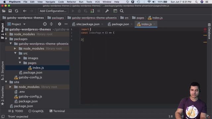This screenshot has width=212, height=119.
Task: Open the macOS Spotlight search icon
Action: pos(196,2)
